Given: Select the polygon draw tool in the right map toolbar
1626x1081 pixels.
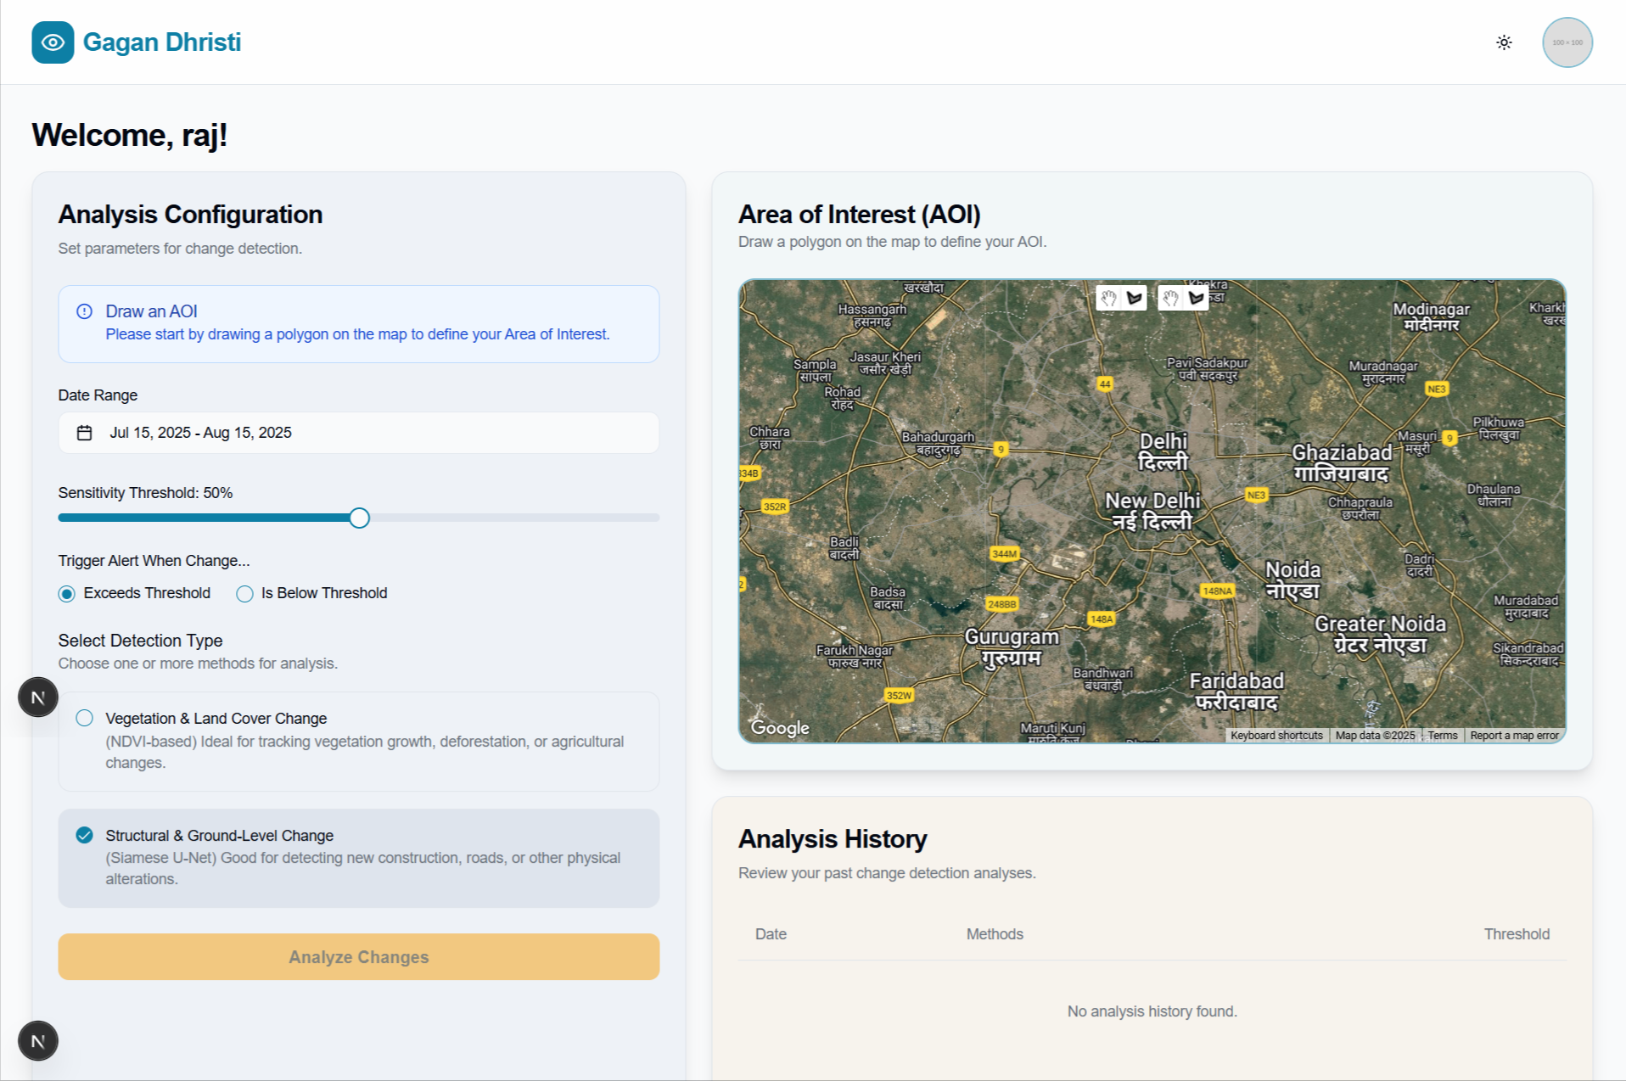Looking at the screenshot, I should 1196,298.
